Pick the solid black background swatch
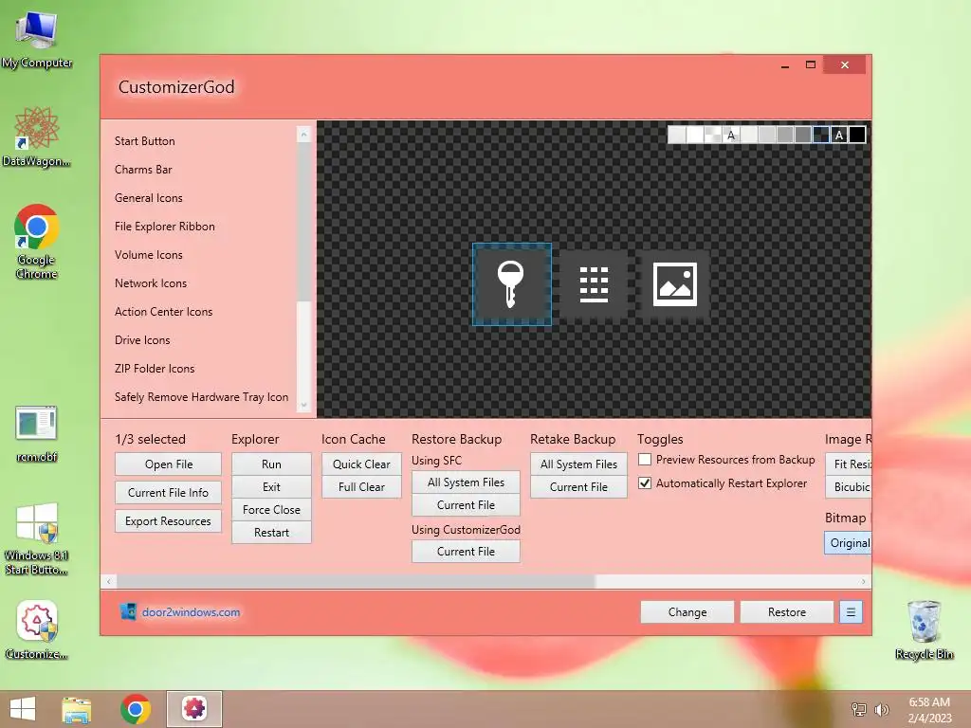 click(857, 135)
